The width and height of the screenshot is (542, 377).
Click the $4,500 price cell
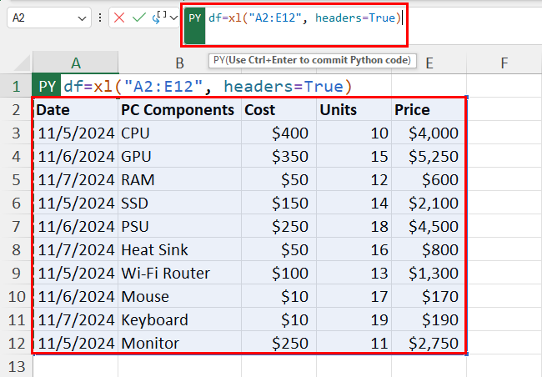(x=429, y=226)
